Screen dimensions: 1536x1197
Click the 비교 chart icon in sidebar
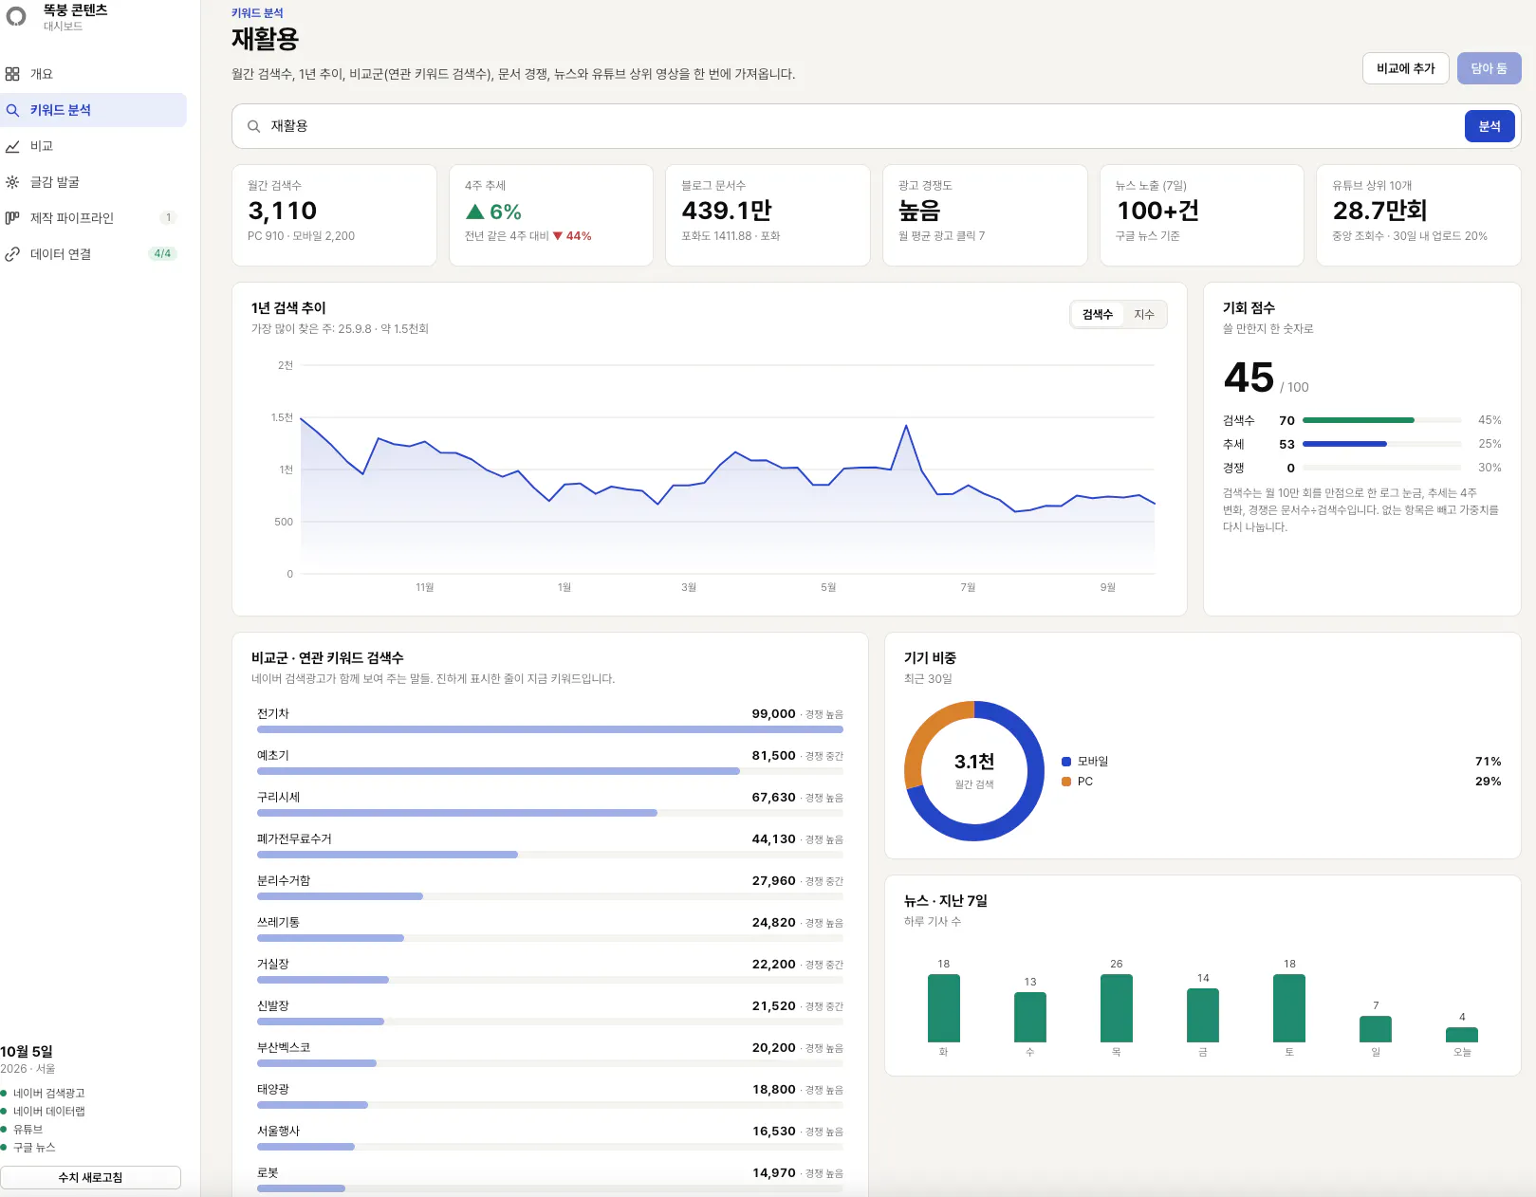[x=12, y=146]
